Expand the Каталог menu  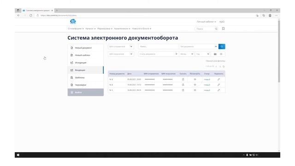coord(90,29)
